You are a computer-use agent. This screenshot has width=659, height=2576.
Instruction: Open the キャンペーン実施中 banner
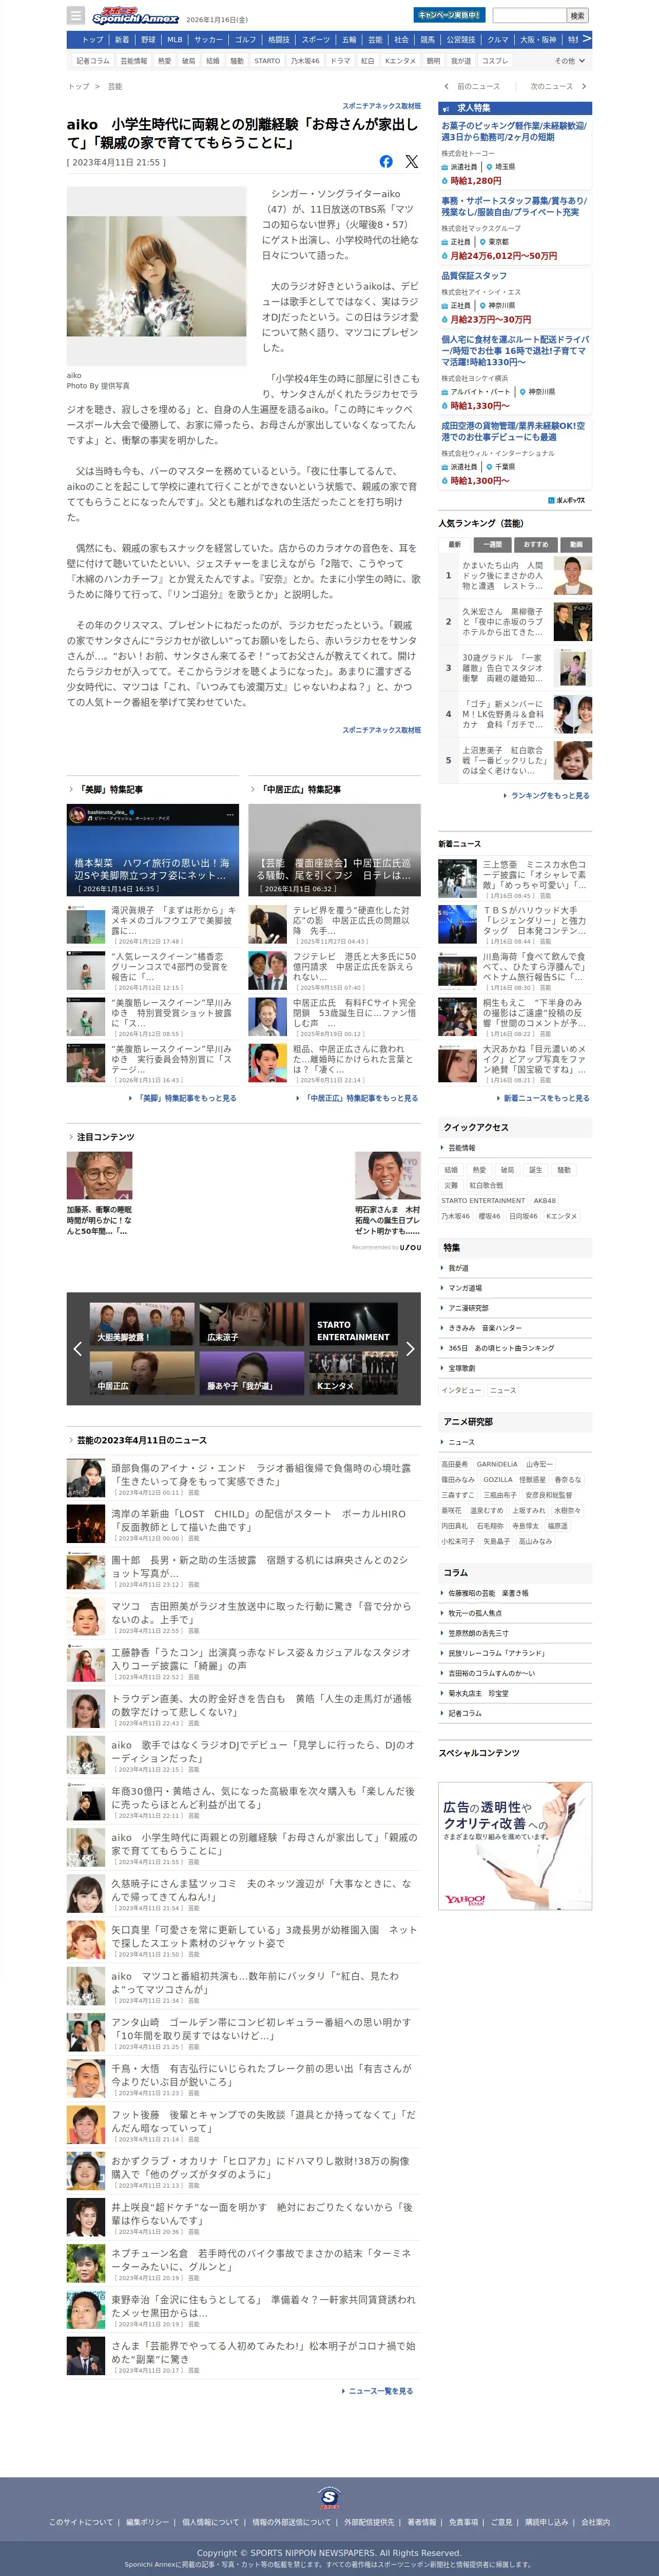pos(449,15)
